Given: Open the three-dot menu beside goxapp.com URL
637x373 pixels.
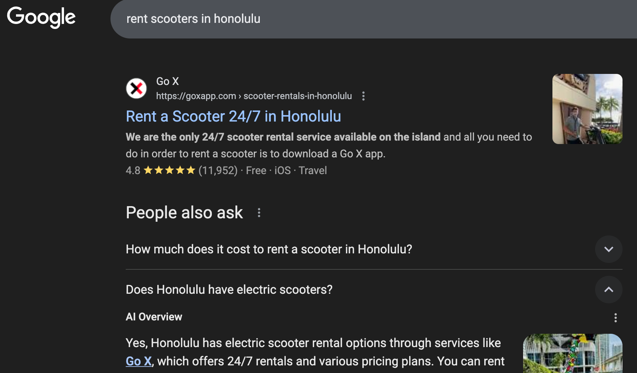Looking at the screenshot, I should click(x=363, y=96).
